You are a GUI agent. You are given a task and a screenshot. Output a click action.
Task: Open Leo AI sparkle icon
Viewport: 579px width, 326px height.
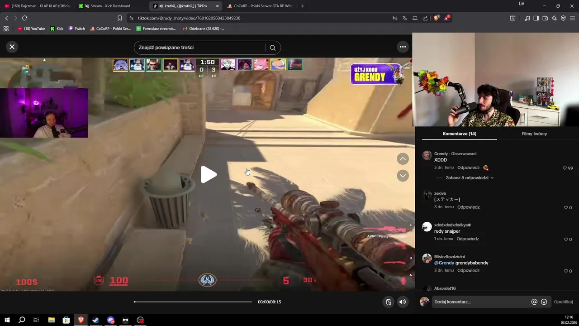554,18
